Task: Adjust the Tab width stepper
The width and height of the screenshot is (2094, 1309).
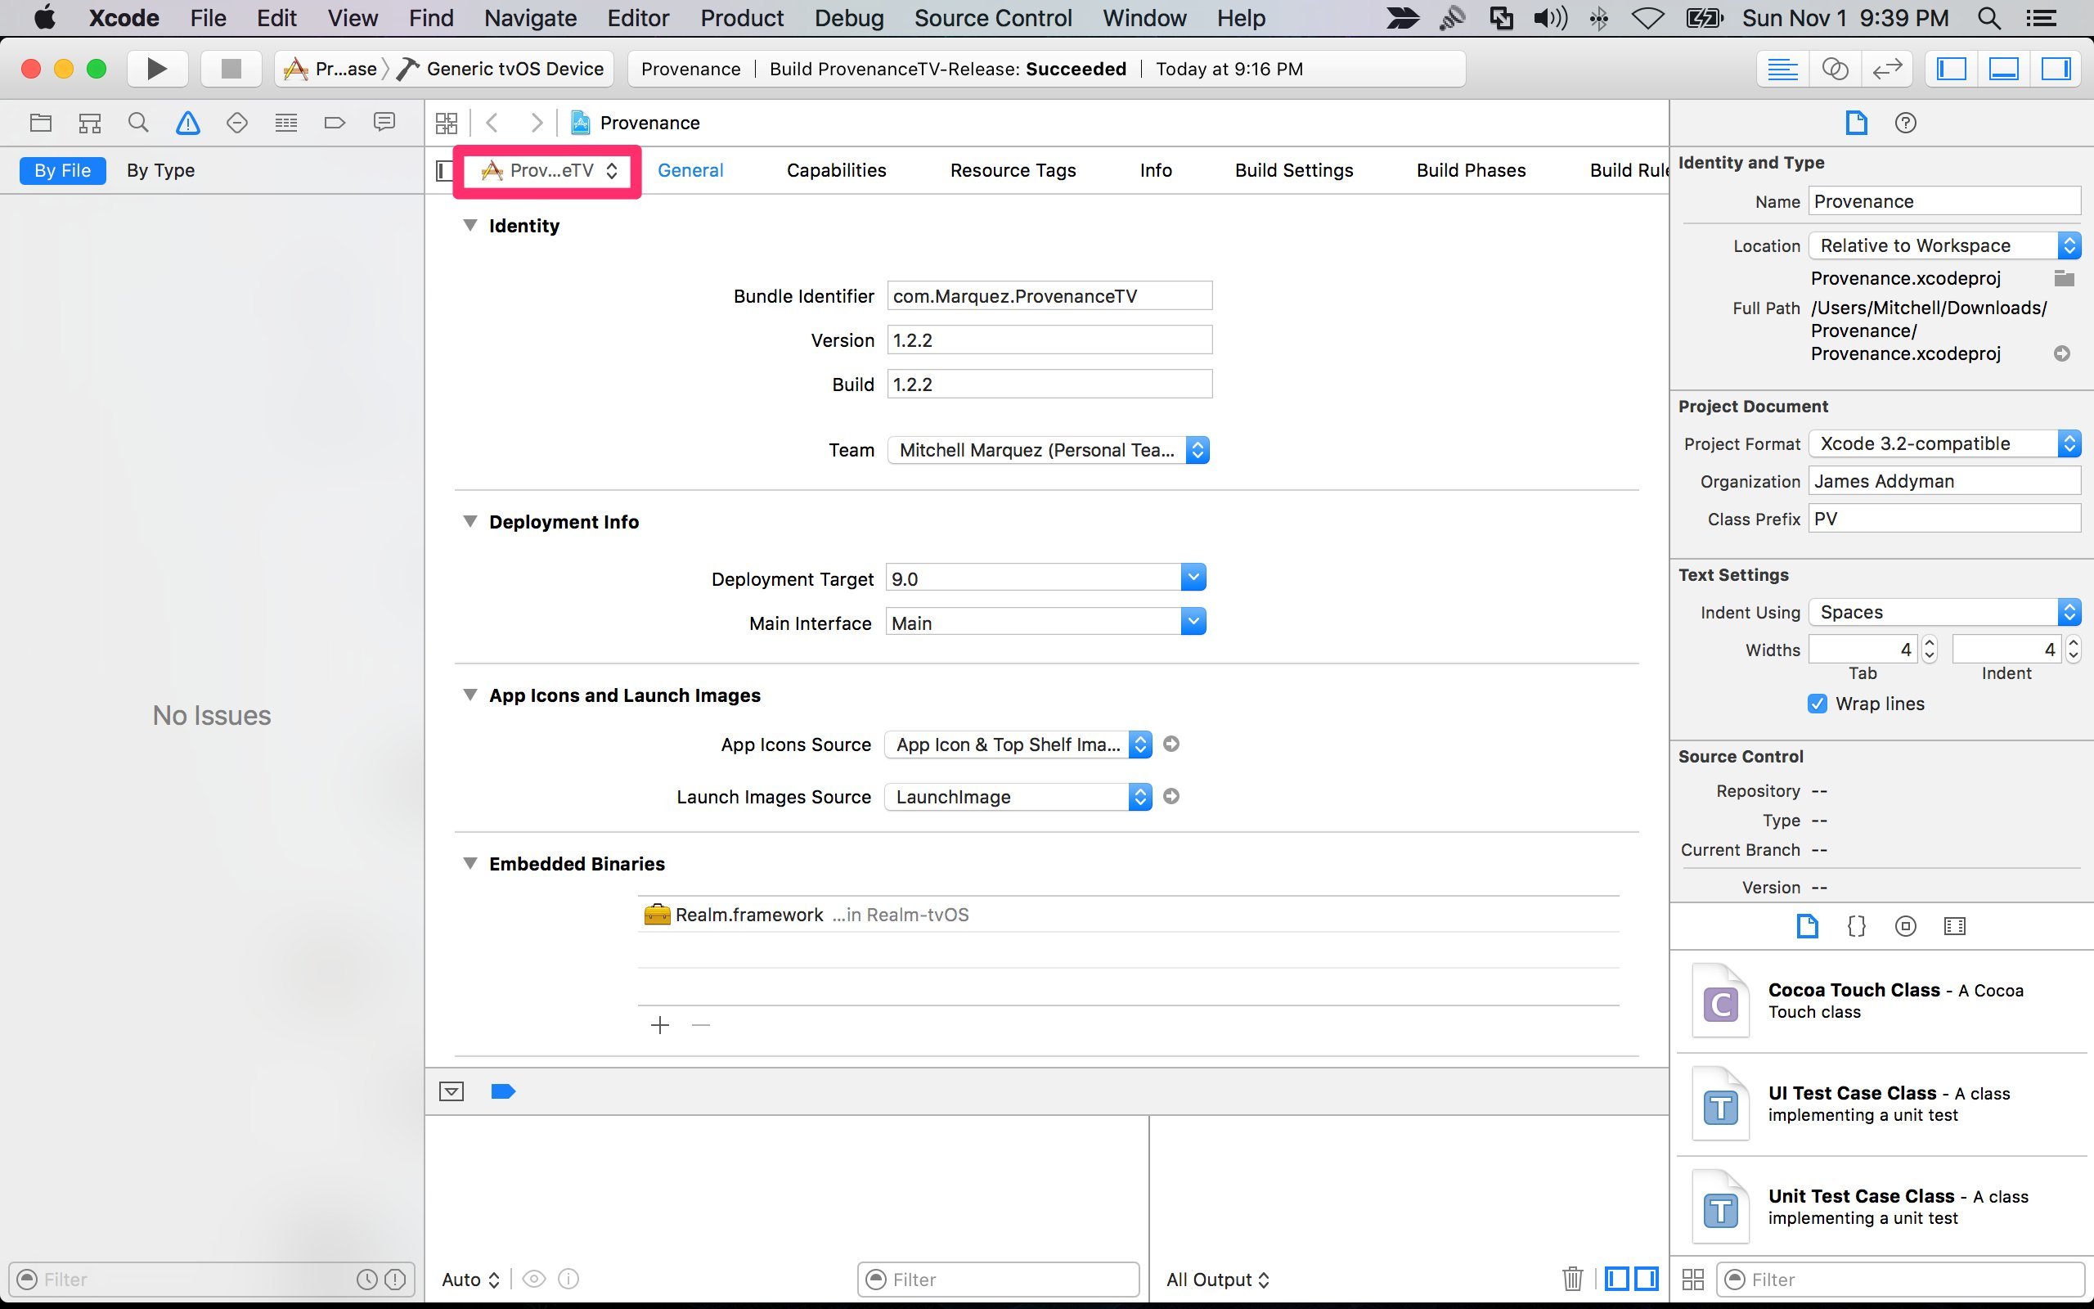Action: click(1930, 650)
